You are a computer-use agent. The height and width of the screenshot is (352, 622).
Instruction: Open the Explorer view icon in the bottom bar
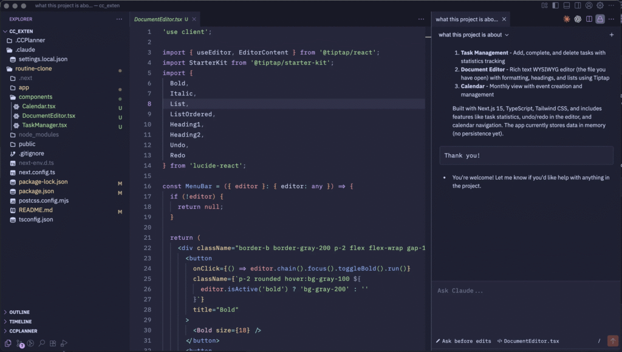coord(8,344)
